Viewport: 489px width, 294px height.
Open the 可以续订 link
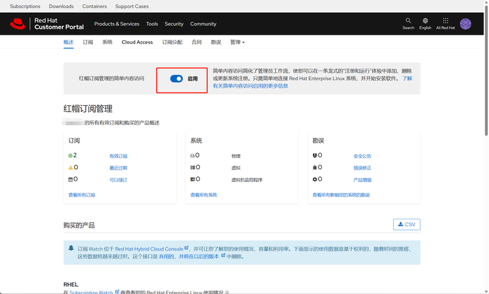click(x=118, y=179)
